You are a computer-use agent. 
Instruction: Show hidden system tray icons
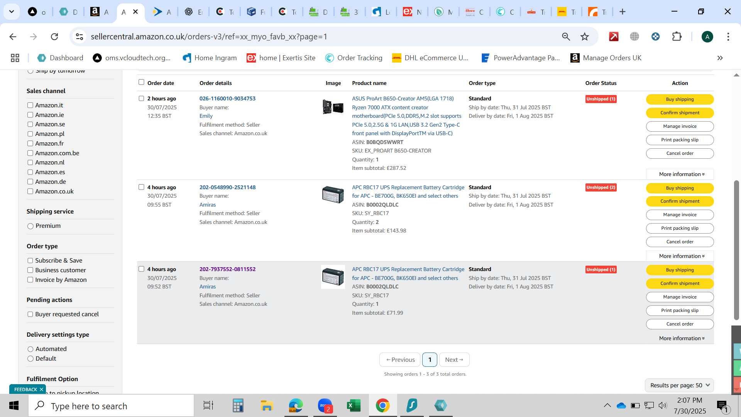(607, 405)
